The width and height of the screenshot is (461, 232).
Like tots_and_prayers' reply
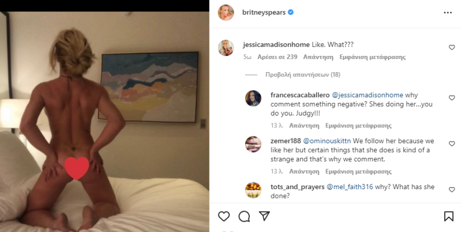point(452,189)
